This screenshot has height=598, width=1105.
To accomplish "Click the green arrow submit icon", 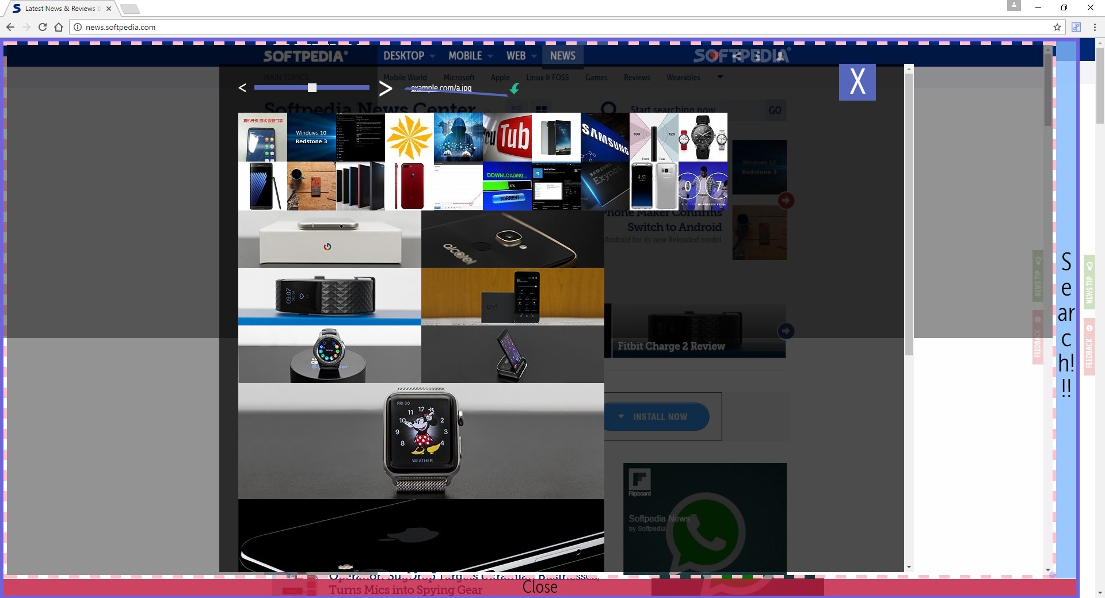I will click(515, 88).
